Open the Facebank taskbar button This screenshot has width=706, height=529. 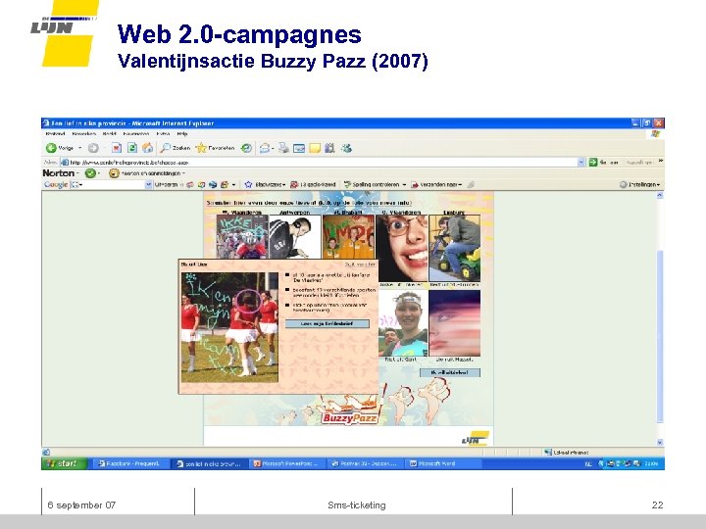[x=130, y=463]
